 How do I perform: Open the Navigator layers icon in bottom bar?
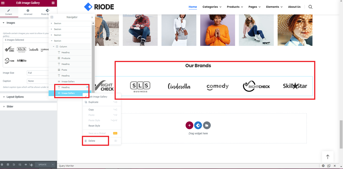tap(8, 165)
